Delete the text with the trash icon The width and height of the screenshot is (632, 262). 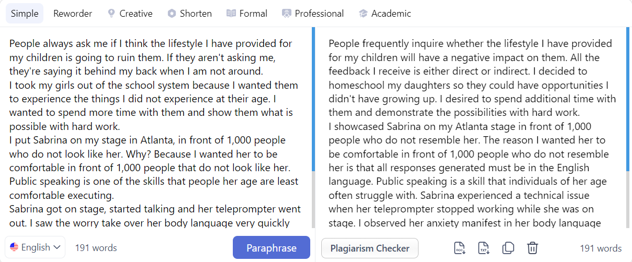click(x=532, y=248)
